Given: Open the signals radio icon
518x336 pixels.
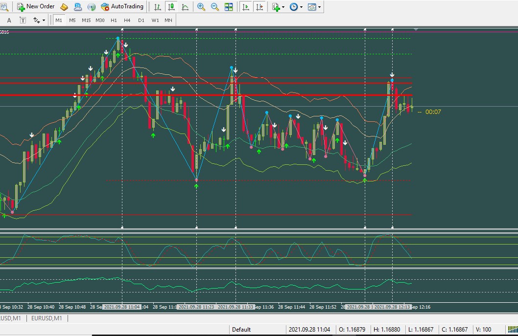Looking at the screenshot, I should 92,7.
